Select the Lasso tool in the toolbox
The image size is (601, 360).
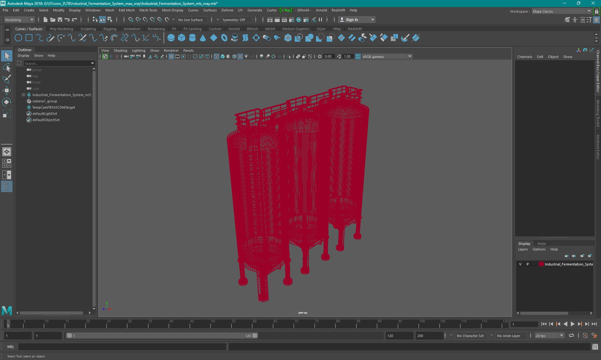click(7, 68)
